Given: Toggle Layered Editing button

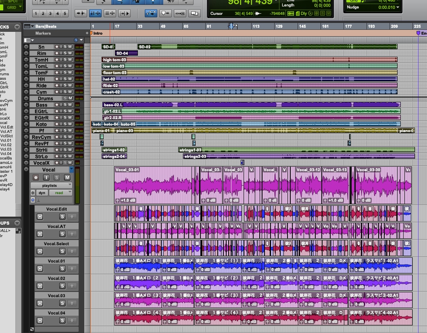Looking at the screenshot, I should [x=194, y=13].
